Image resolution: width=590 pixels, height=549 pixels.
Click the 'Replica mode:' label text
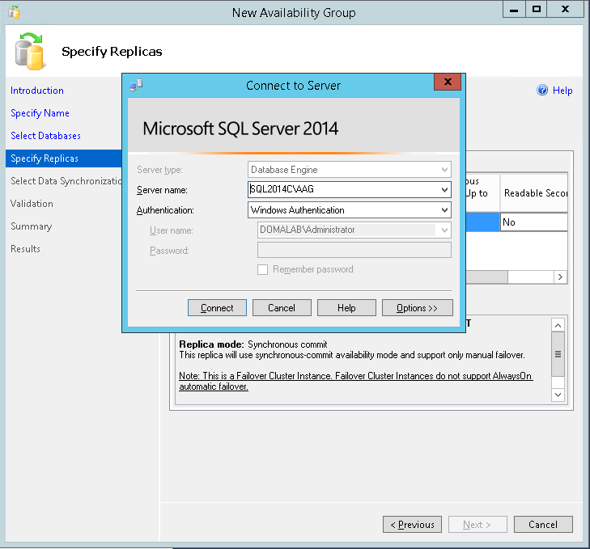[x=211, y=344]
